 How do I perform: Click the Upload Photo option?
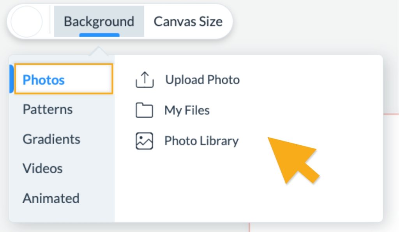[203, 80]
